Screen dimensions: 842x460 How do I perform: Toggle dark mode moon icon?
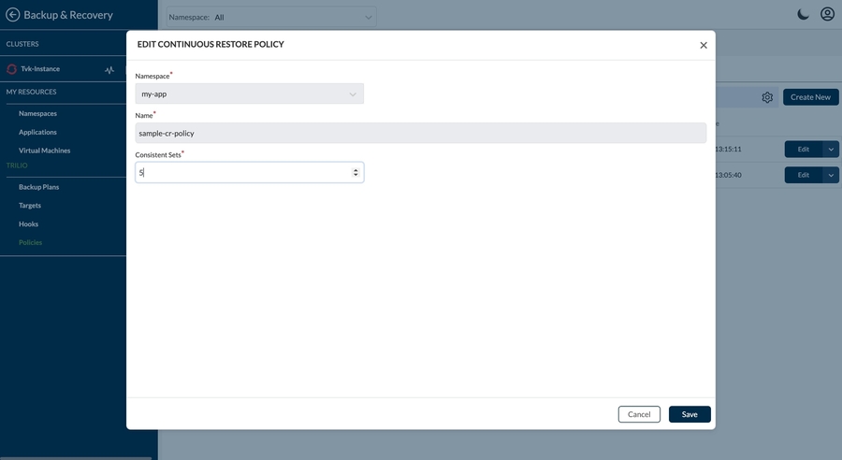(803, 14)
